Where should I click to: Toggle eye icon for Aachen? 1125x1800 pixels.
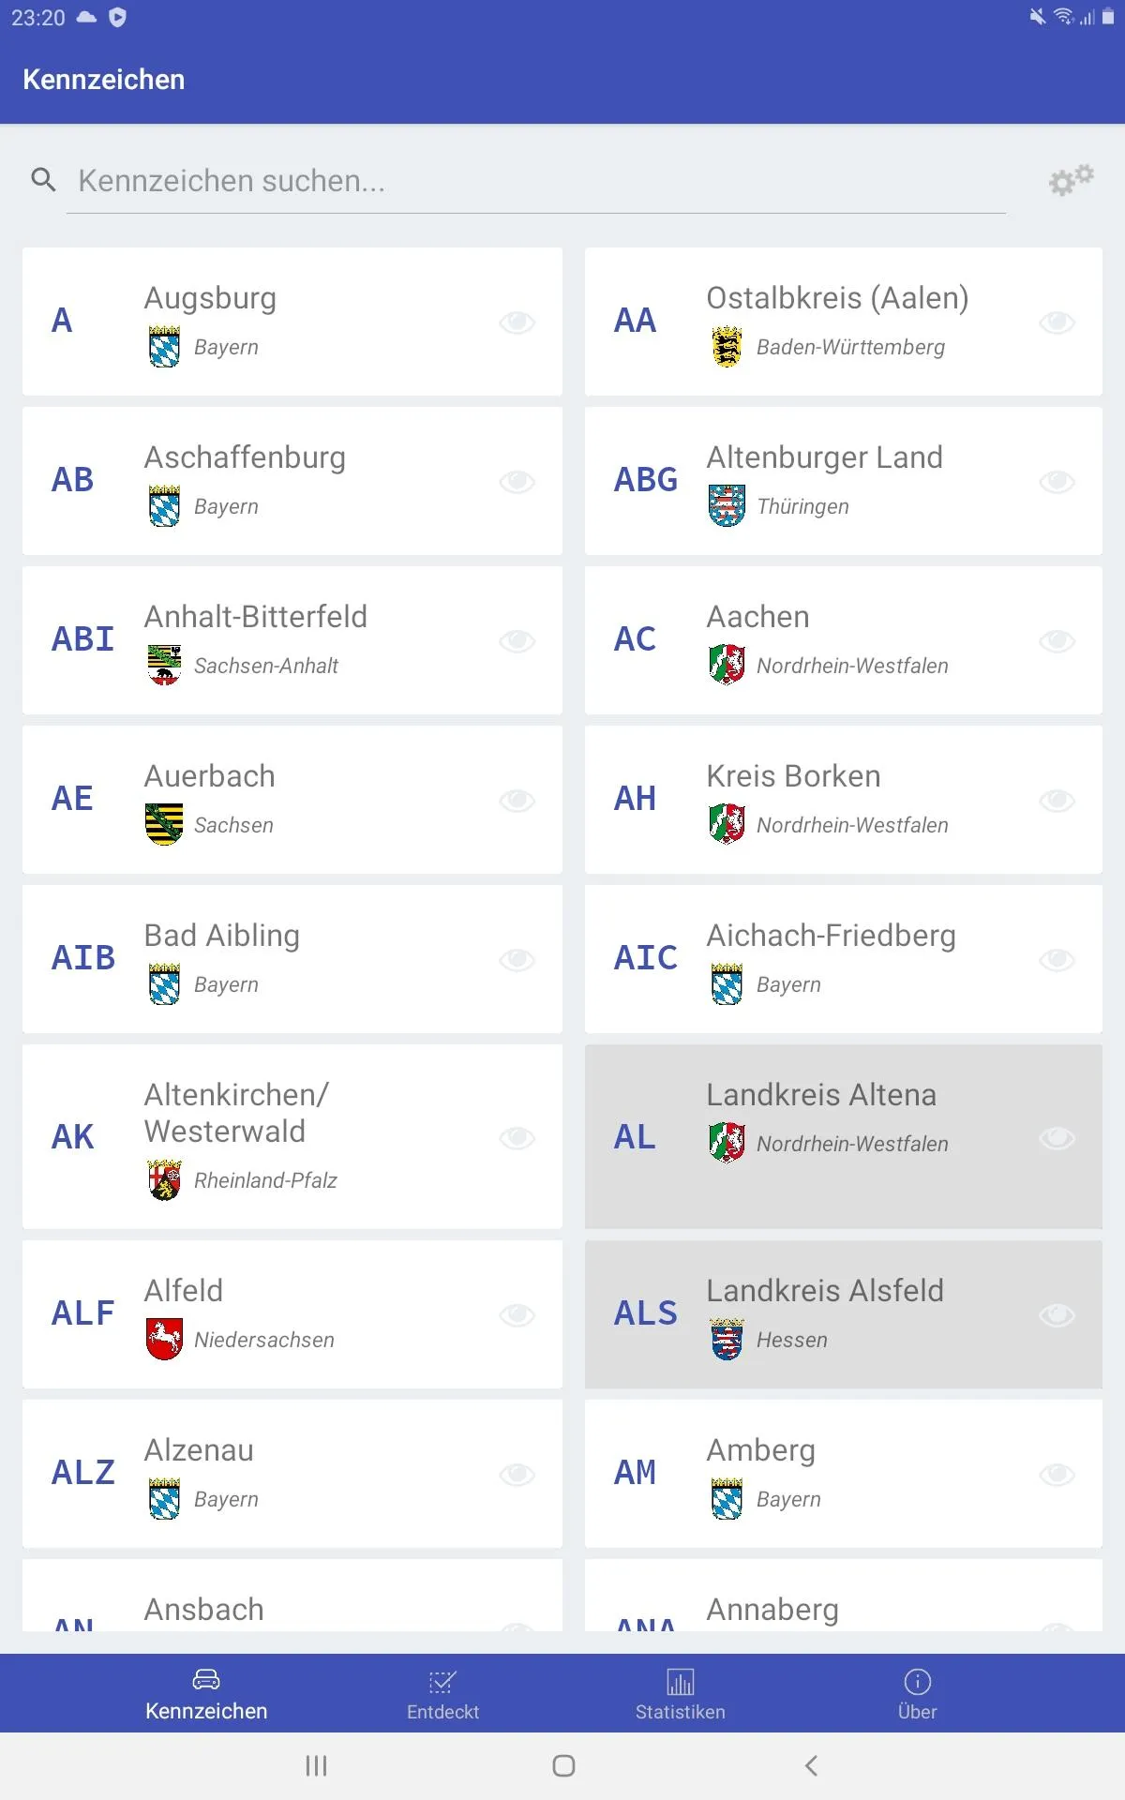(1057, 641)
